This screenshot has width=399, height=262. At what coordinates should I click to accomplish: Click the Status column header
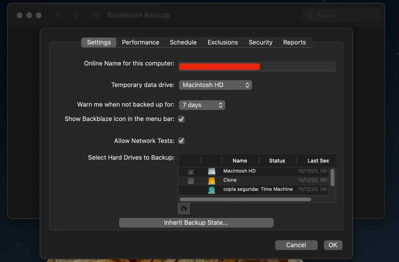(277, 161)
